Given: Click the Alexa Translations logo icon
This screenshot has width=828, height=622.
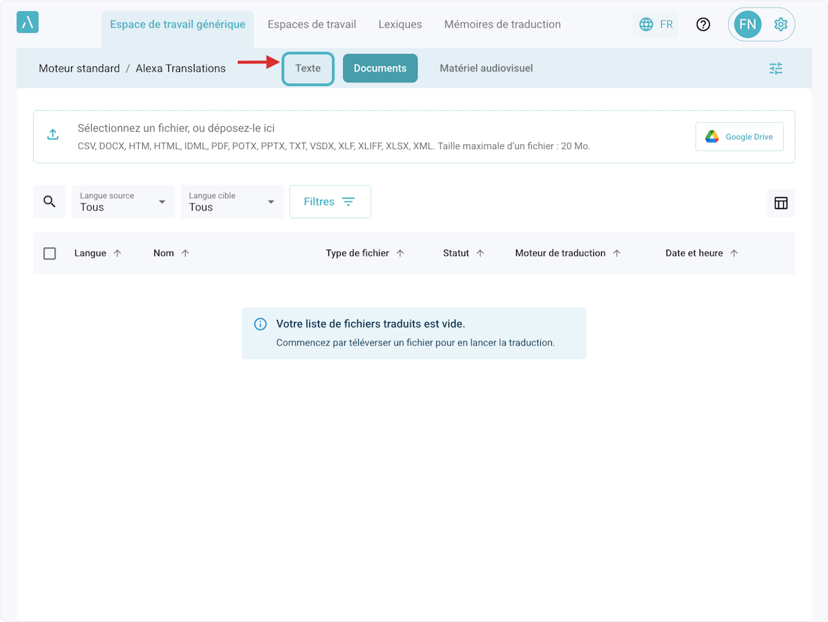Looking at the screenshot, I should click(x=28, y=22).
